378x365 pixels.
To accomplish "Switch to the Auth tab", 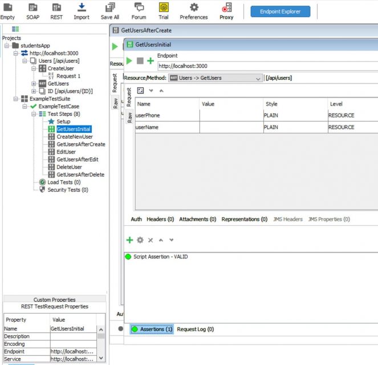I will click(136, 219).
